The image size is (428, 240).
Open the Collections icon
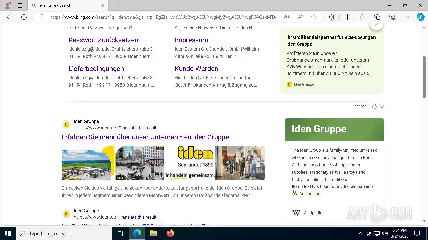(377, 17)
